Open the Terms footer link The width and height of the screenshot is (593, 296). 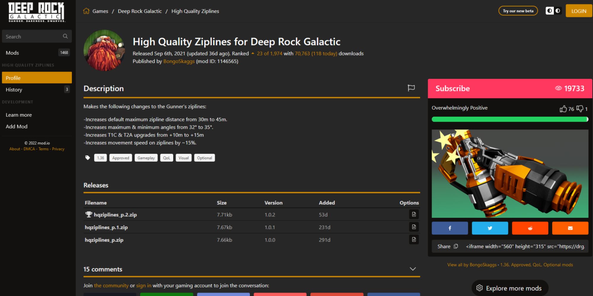[x=43, y=149]
